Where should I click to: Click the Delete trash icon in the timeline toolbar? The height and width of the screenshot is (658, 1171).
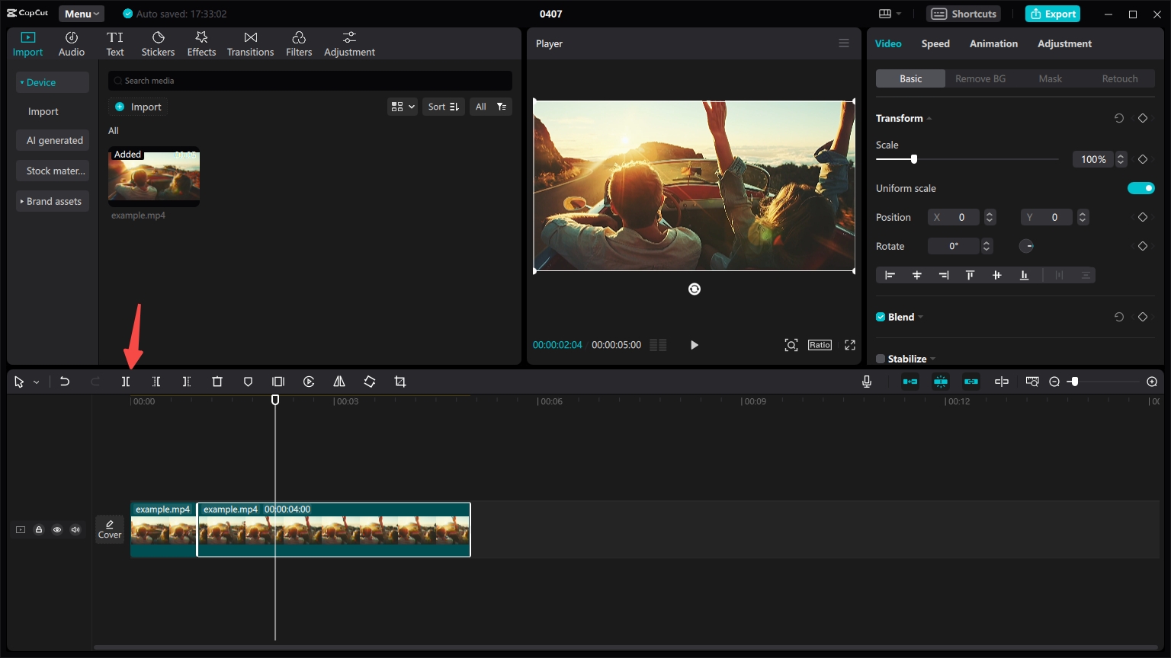217,382
